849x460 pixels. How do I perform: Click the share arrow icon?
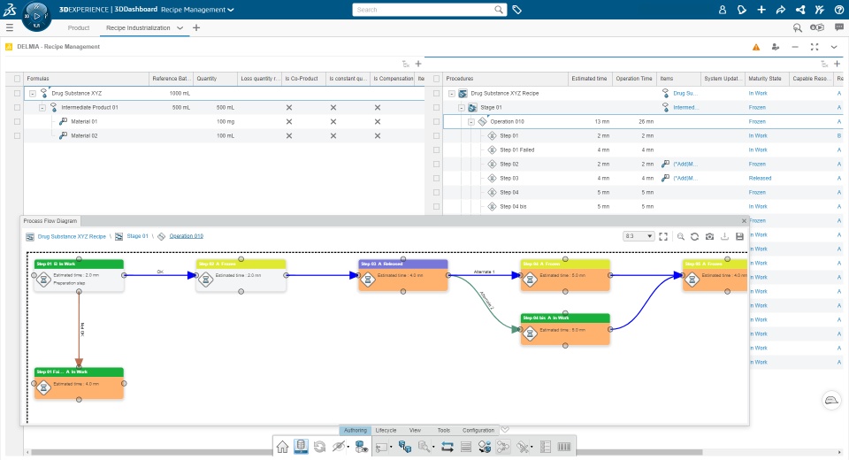coord(781,10)
